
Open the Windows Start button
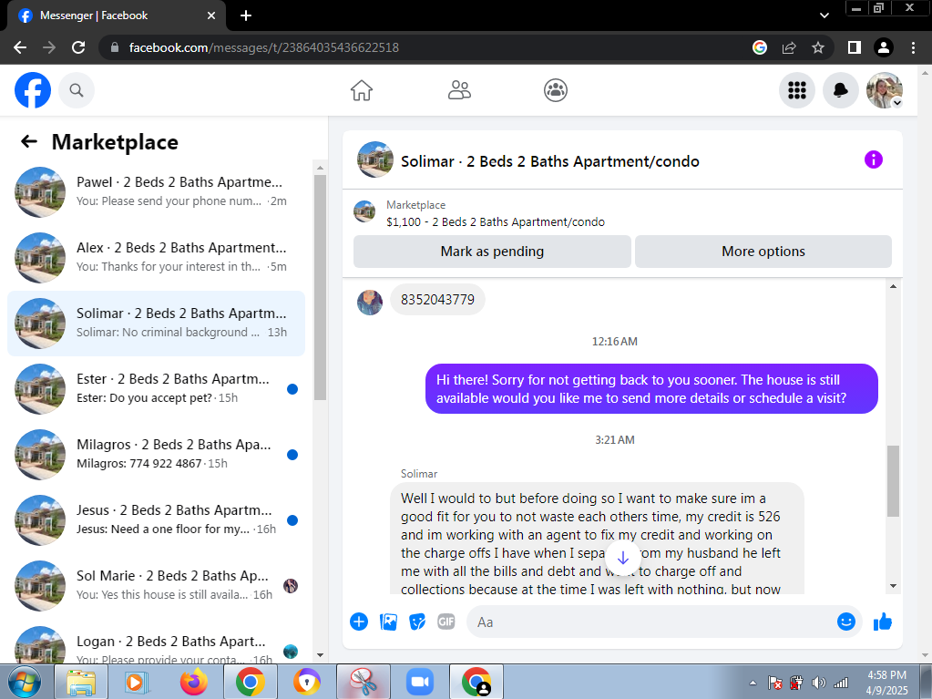click(24, 683)
